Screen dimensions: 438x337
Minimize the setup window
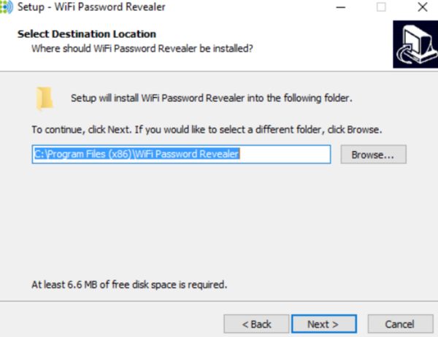pos(341,7)
